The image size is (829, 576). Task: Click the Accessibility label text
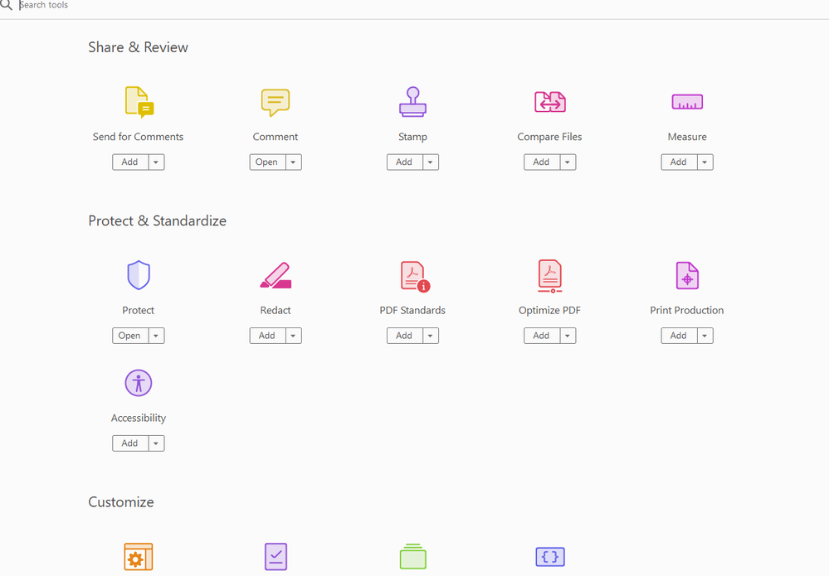point(139,419)
